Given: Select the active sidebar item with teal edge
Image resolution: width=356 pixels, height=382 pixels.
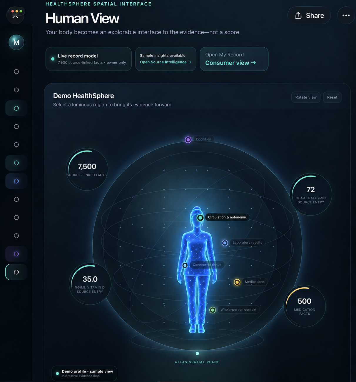Looking at the screenshot, I should [x=16, y=272].
